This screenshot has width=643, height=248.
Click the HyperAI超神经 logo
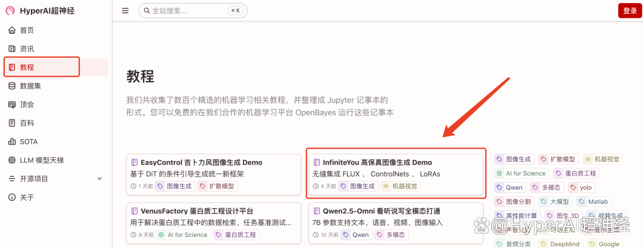coord(40,11)
